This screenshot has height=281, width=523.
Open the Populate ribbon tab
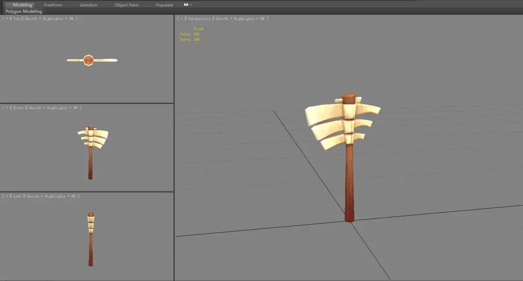[164, 5]
